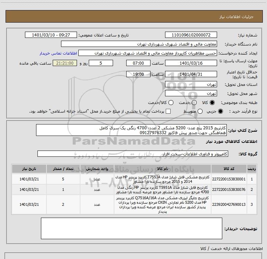Click the need number field 1101096102000072
The image size is (267, 259).
(x=191, y=35)
